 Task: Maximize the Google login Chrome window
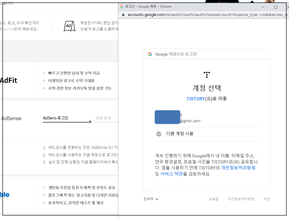276,7
